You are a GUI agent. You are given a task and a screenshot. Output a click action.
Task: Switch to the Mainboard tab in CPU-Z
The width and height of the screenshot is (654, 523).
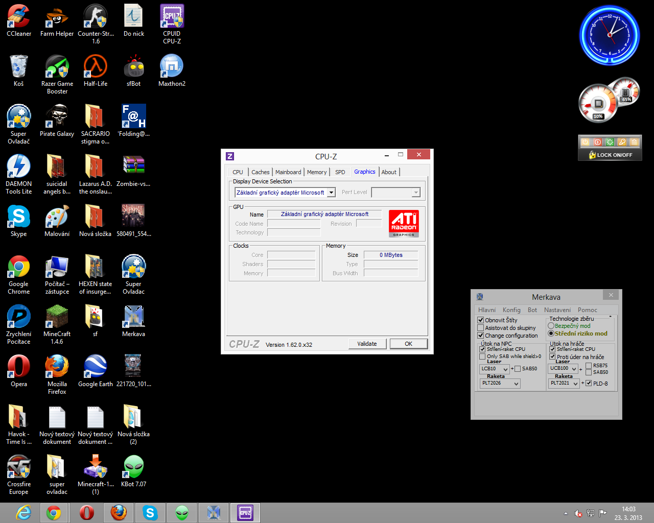(288, 172)
